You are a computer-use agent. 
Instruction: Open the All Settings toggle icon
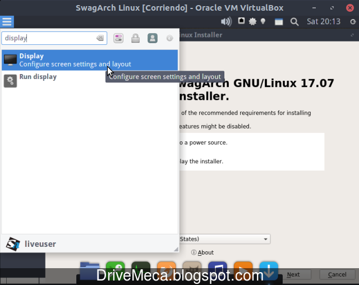click(x=118, y=38)
